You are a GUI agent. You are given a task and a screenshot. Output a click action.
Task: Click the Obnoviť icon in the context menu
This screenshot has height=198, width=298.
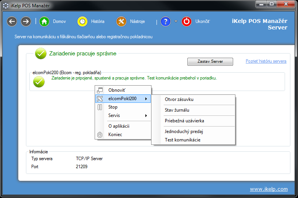coord(100,90)
